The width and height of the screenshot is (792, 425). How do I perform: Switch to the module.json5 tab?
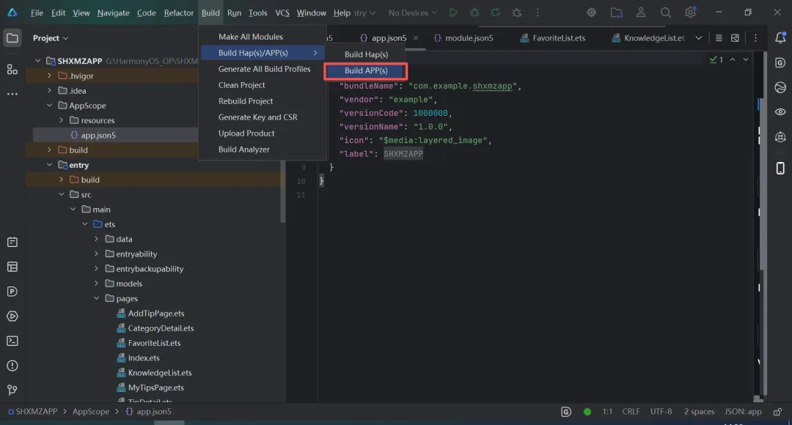pos(463,38)
